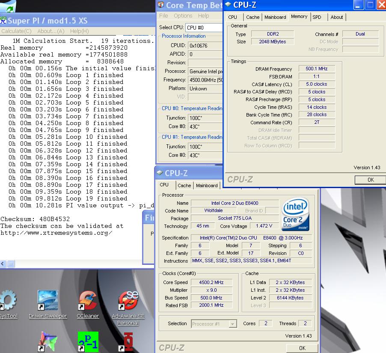The height and width of the screenshot is (353, 386).
Task: Open the About menu in Super PI
Action: tap(51, 31)
